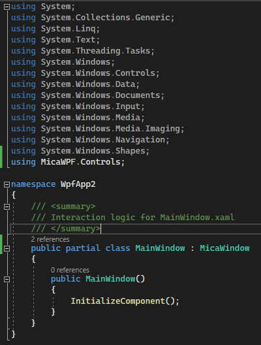This screenshot has width=261, height=345.
Task: Collapse the MainWindow class outlining
Action: 7,248
